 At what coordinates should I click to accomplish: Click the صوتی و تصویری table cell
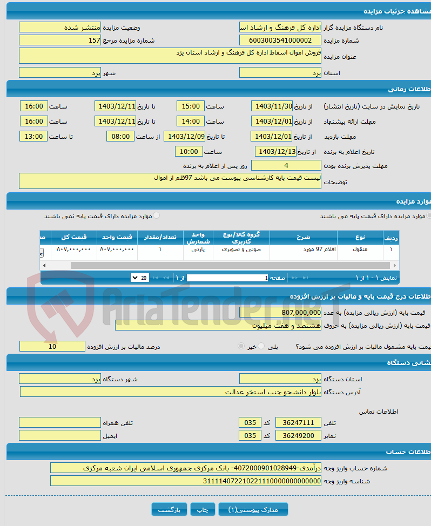coord(241,252)
